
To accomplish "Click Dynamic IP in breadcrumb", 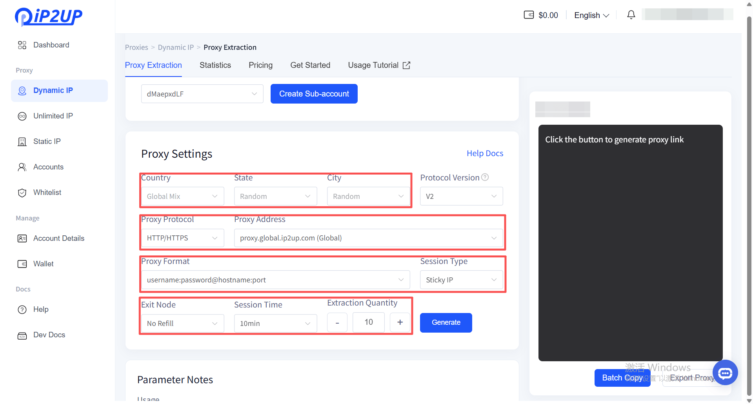I will pyautogui.click(x=176, y=47).
